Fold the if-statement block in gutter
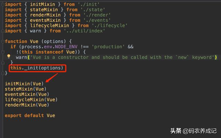Screen dimensions: 221x138 pyautogui.click(x=3, y=52)
